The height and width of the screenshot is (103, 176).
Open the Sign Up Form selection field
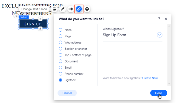point(132,35)
